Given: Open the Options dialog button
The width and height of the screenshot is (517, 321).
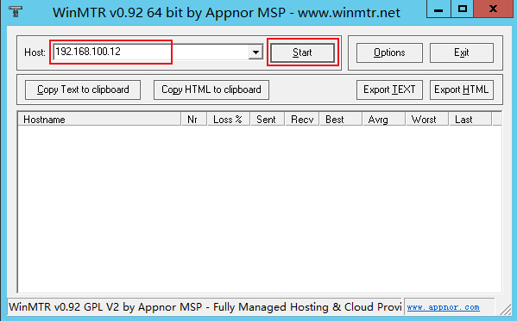Looking at the screenshot, I should (389, 52).
